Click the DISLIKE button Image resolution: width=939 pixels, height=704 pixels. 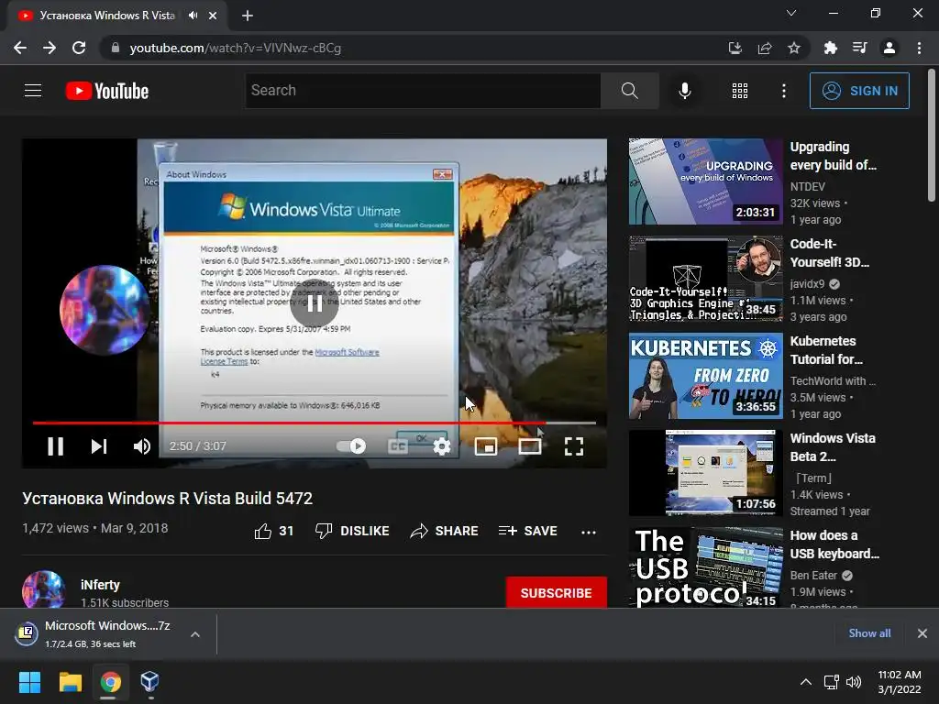click(x=352, y=531)
